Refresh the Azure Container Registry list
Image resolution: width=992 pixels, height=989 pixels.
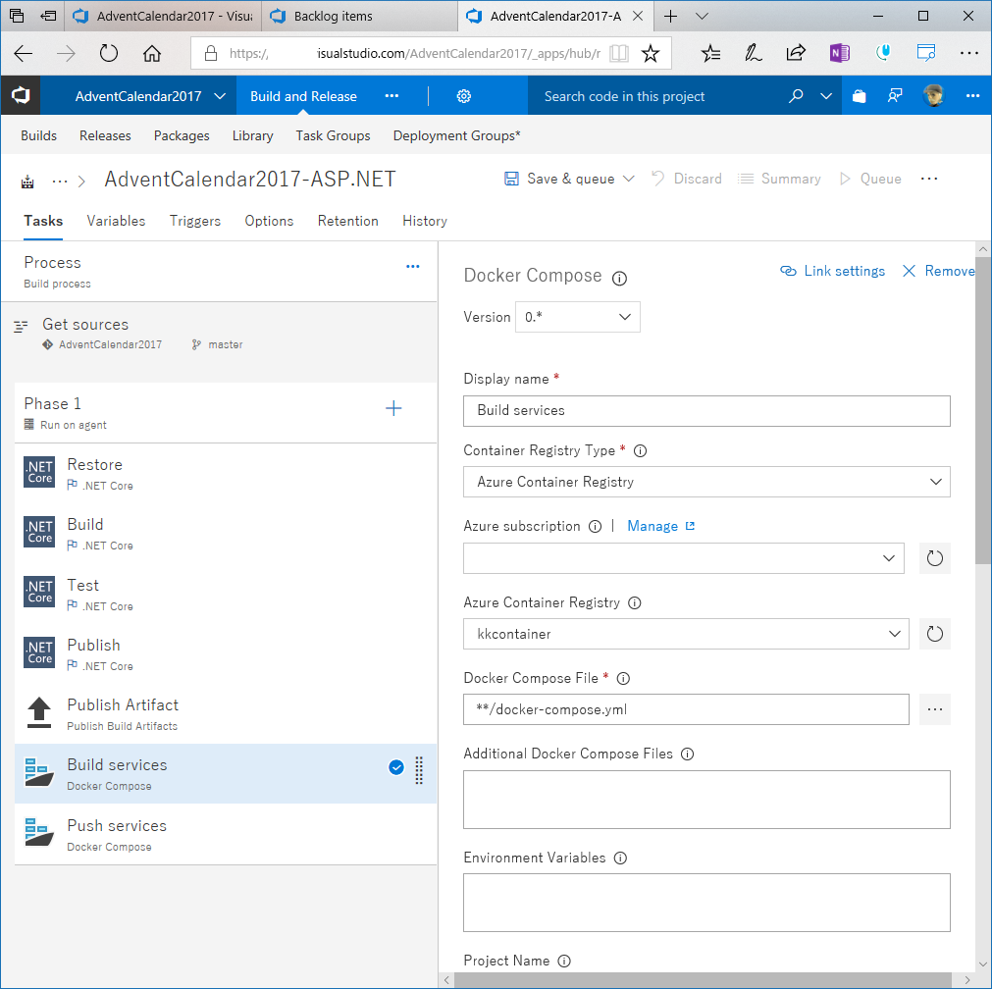(x=934, y=634)
